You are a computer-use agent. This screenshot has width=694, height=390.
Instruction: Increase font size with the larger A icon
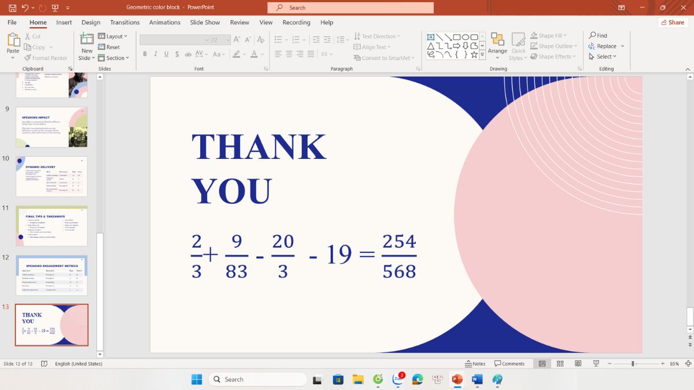(237, 40)
